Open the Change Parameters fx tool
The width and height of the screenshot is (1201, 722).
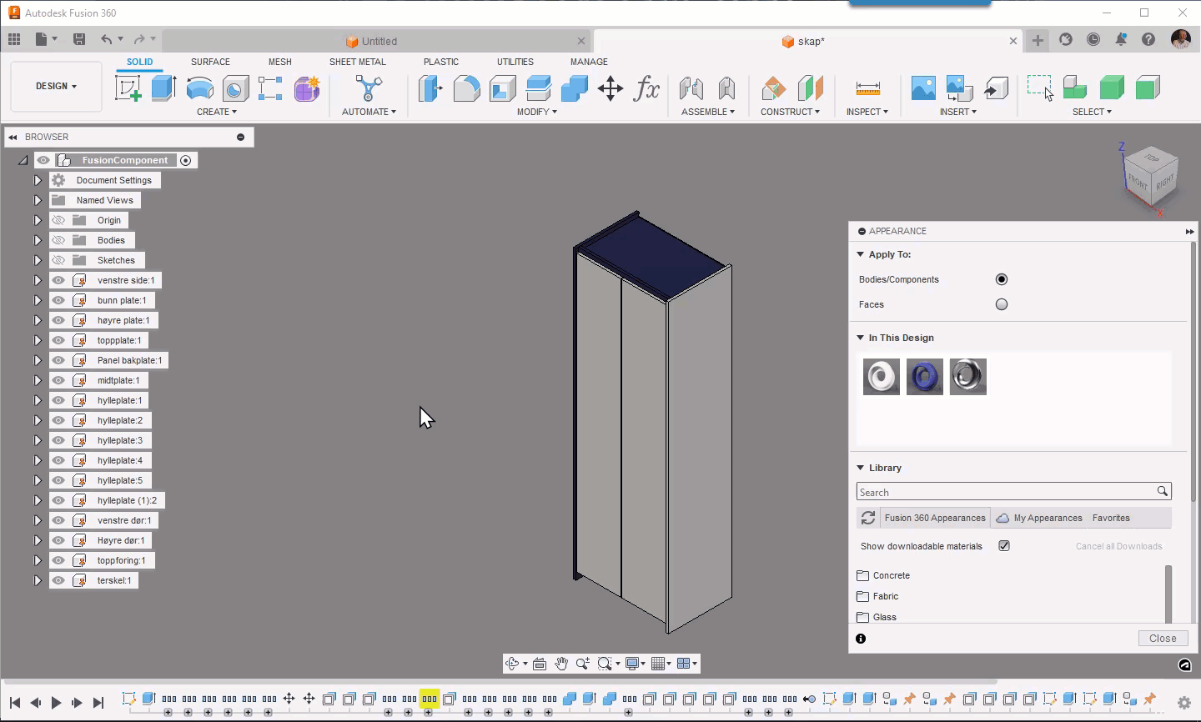pyautogui.click(x=647, y=88)
